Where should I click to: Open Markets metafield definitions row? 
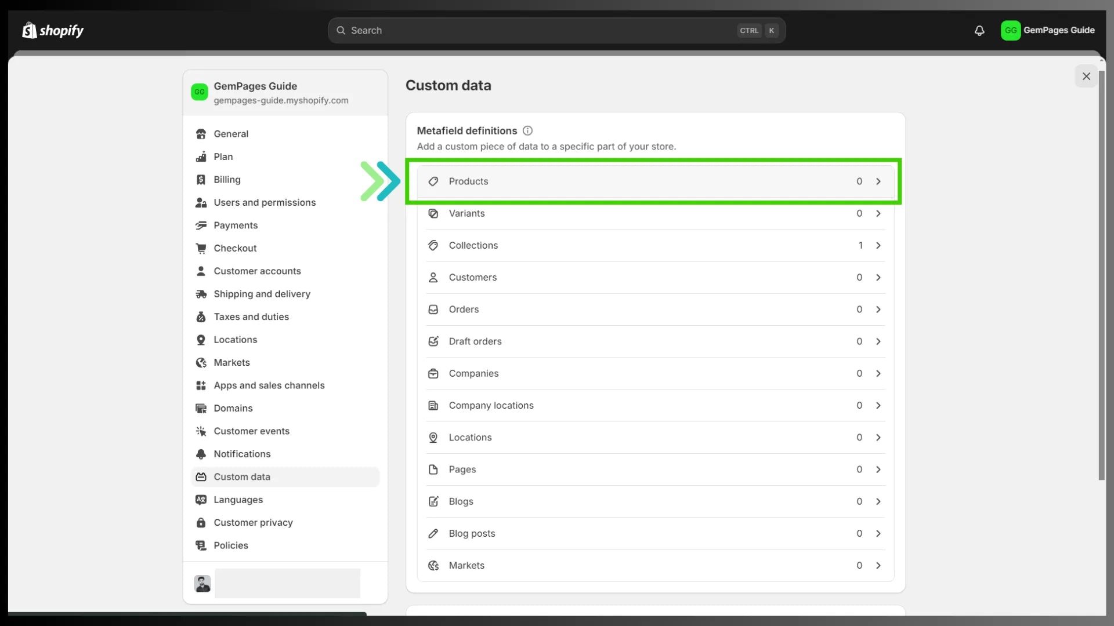pyautogui.click(x=656, y=565)
